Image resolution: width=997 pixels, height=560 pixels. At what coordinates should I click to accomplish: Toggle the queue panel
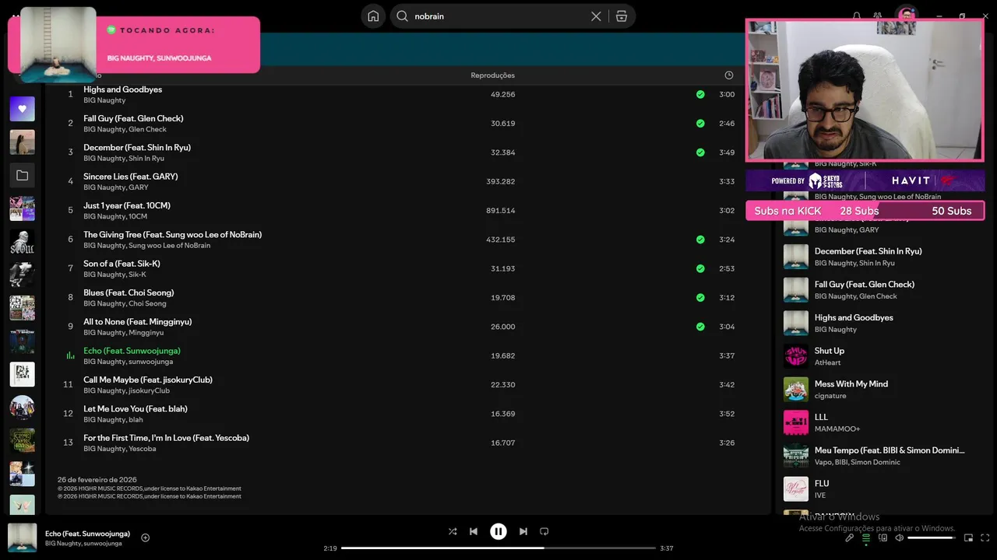click(x=866, y=537)
